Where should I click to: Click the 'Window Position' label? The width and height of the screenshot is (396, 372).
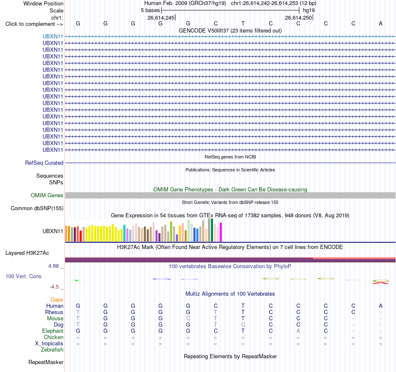tap(43, 3)
